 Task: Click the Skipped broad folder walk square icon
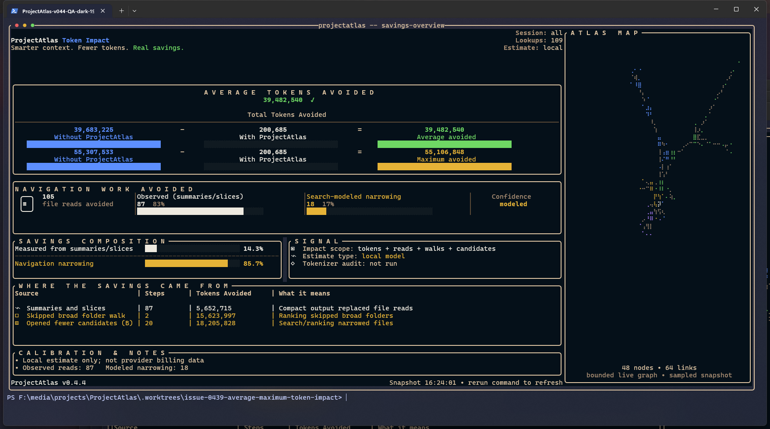click(18, 316)
